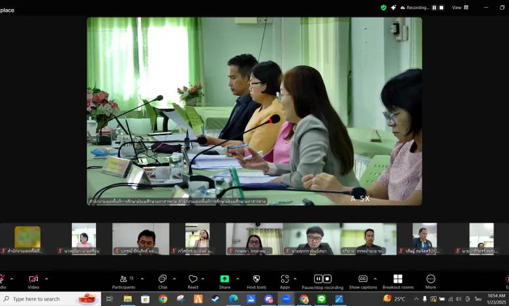The width and height of the screenshot is (509, 306).
Task: Open the Chat panel
Action: pyautogui.click(x=162, y=282)
